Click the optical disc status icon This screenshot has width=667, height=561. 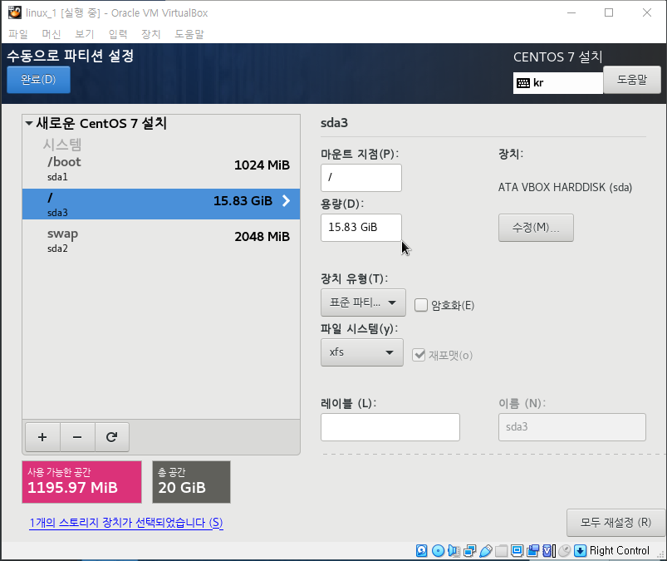click(438, 550)
